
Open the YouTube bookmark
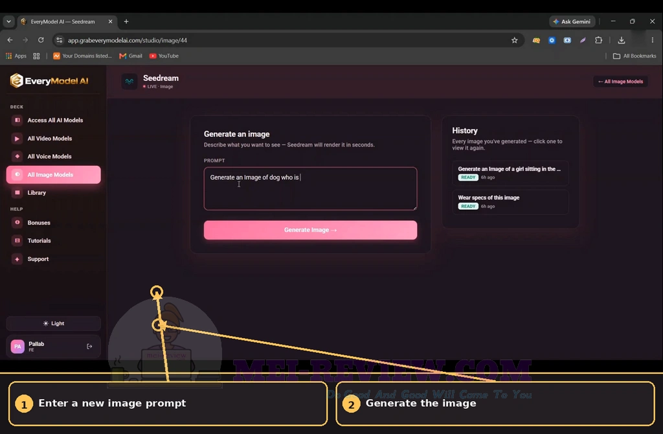[164, 56]
